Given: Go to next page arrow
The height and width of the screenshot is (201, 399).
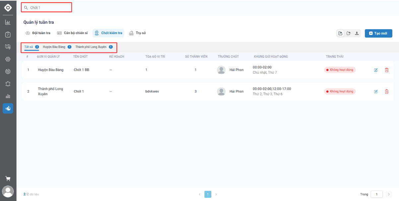Looking at the screenshot, I should pos(216,194).
